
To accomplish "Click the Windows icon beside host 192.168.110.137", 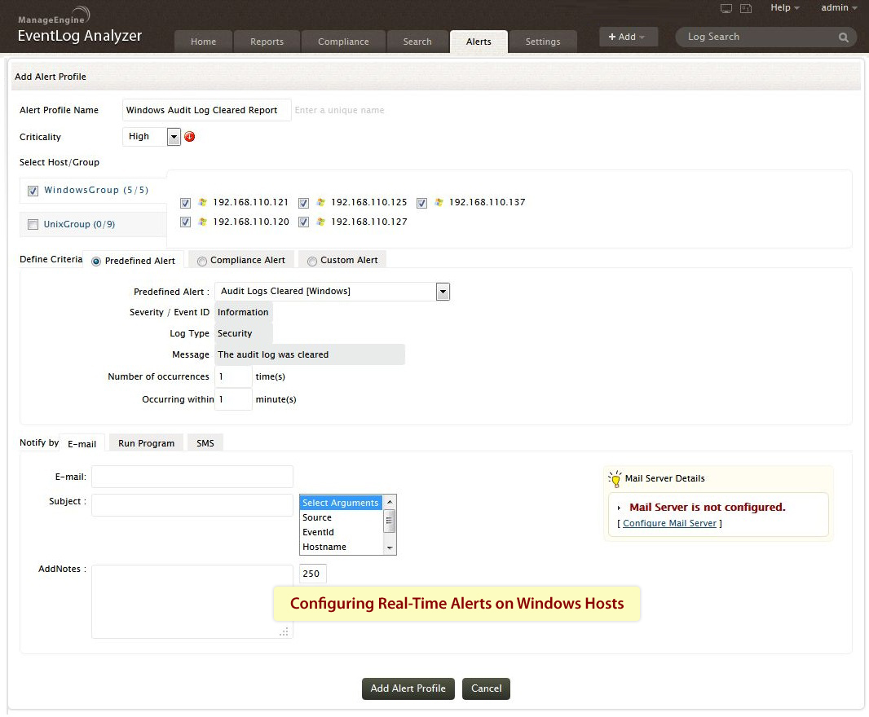I will [439, 202].
